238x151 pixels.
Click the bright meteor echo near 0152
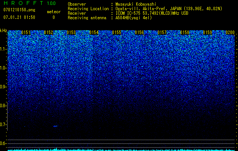coord(55,126)
